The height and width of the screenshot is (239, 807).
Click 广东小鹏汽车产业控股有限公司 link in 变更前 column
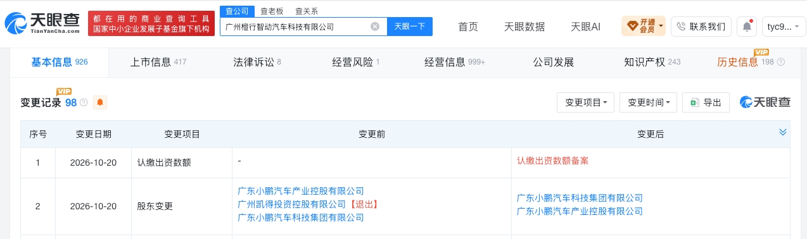tap(301, 191)
